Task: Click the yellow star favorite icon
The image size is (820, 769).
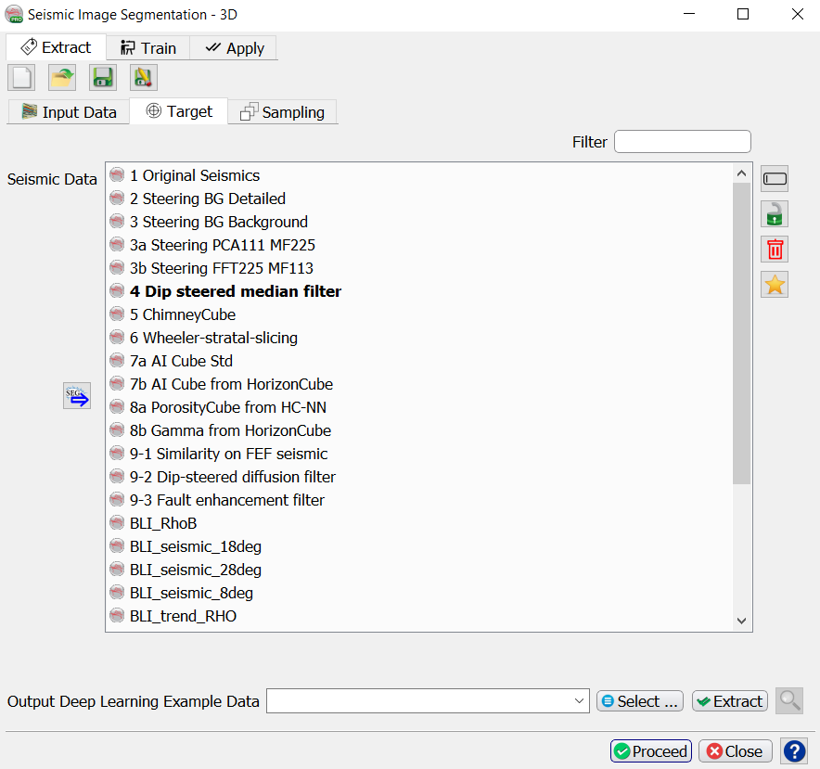Action: tap(775, 284)
